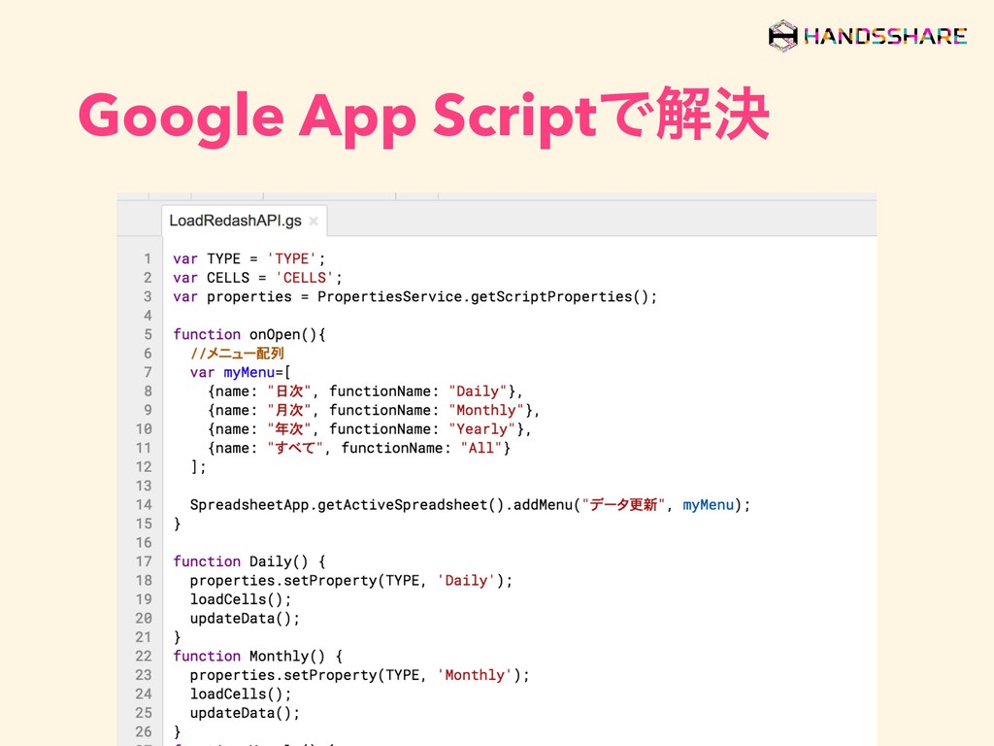Click the HANDSSHARE brand text
The width and height of the screenshot is (994, 746).
tap(885, 36)
